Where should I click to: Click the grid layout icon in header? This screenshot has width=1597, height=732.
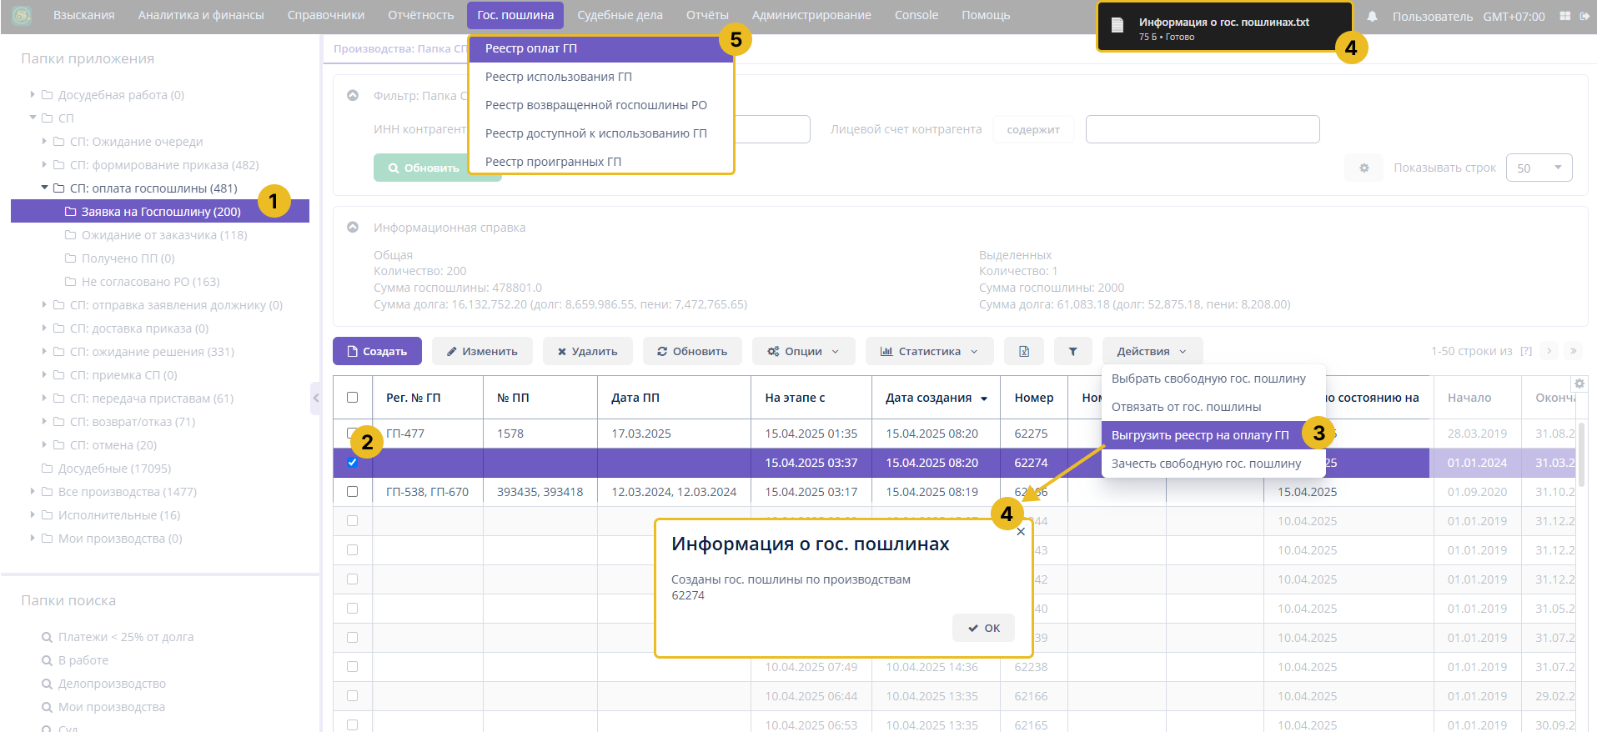click(x=1564, y=17)
